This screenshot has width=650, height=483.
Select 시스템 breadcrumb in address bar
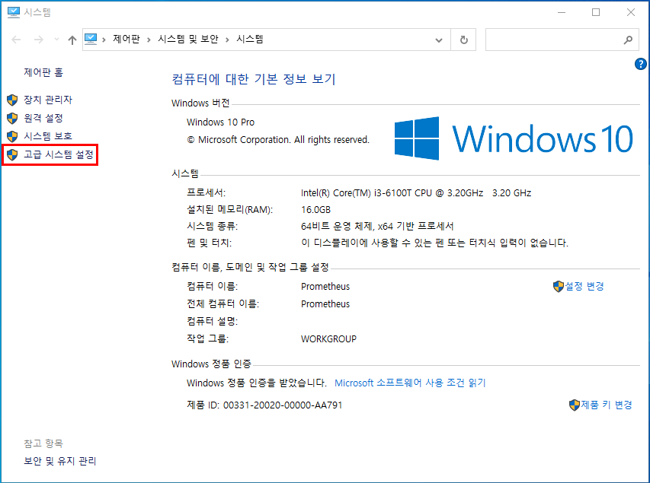249,40
